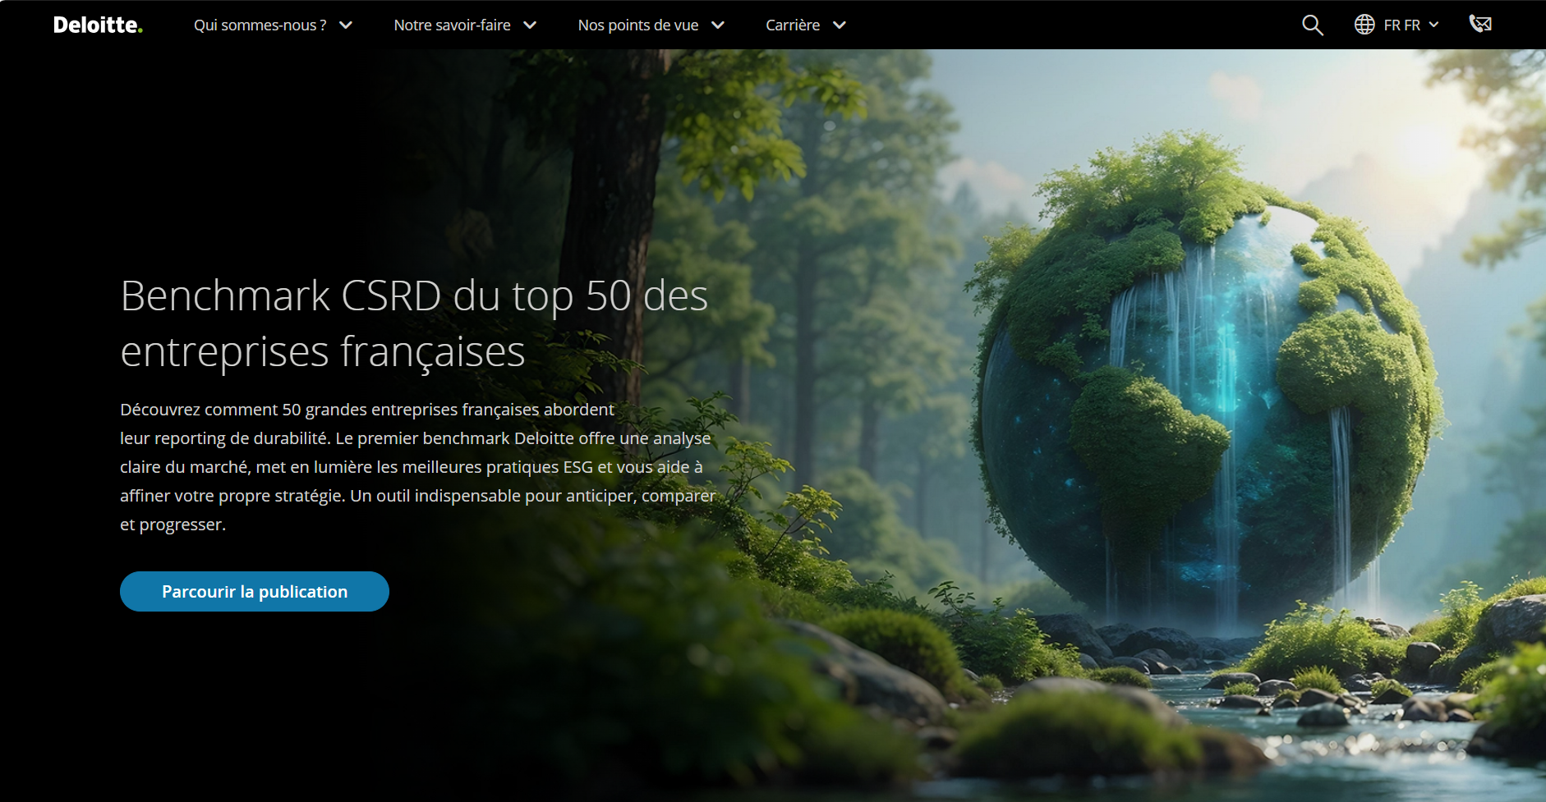The image size is (1546, 802).
Task: Open the Notre savoir-faire menu
Action: click(x=452, y=25)
